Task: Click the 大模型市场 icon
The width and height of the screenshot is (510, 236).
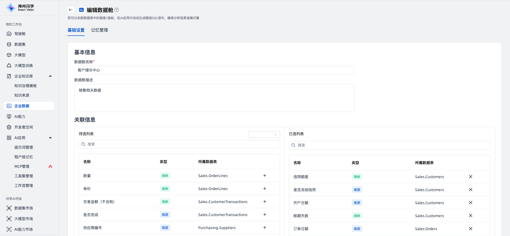Action: coord(9,219)
